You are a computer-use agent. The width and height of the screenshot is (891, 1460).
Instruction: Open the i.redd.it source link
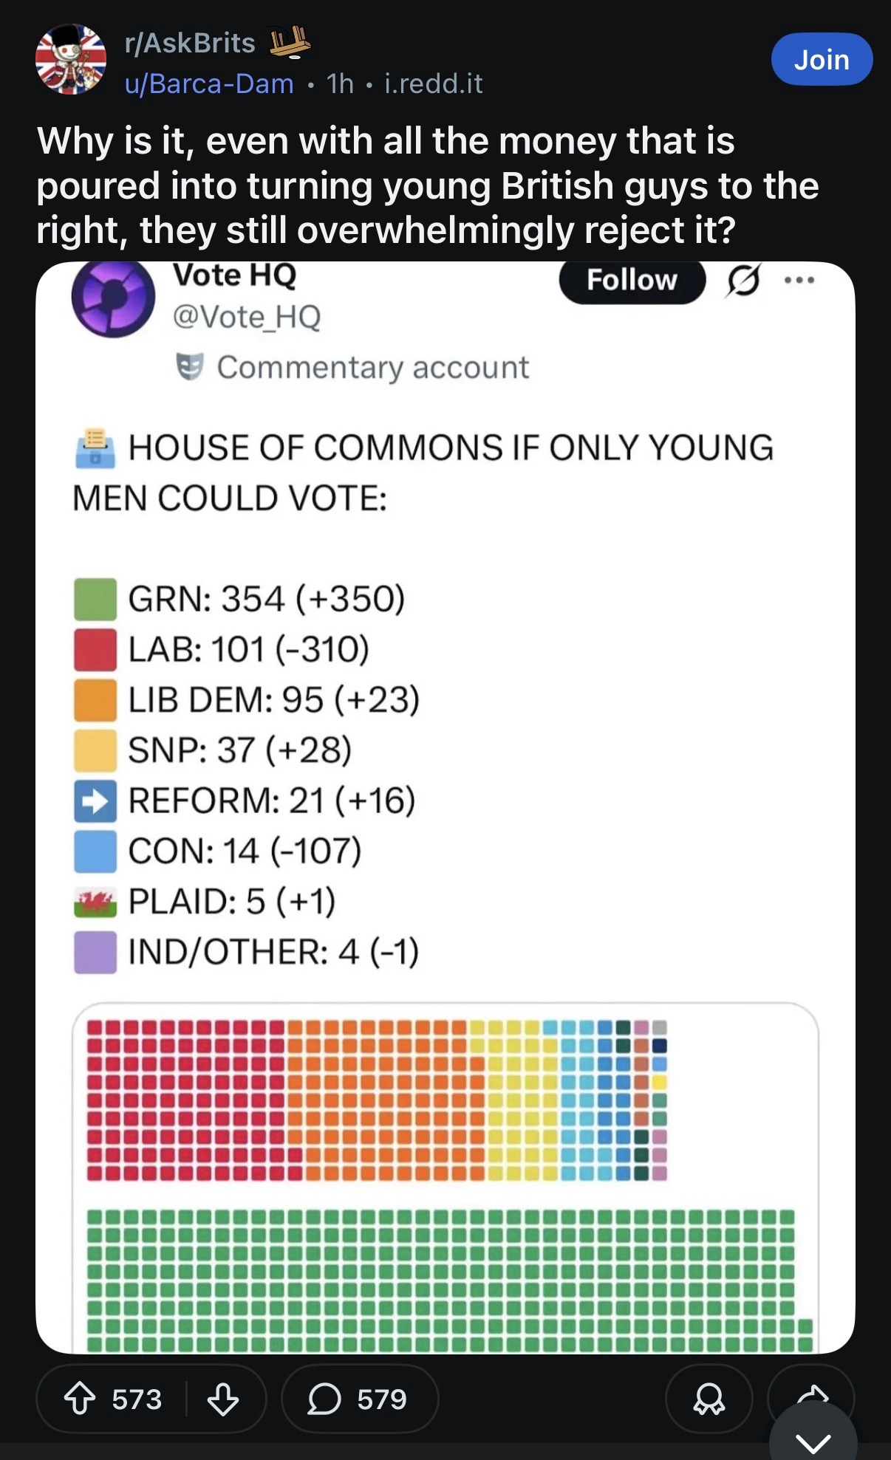point(434,83)
